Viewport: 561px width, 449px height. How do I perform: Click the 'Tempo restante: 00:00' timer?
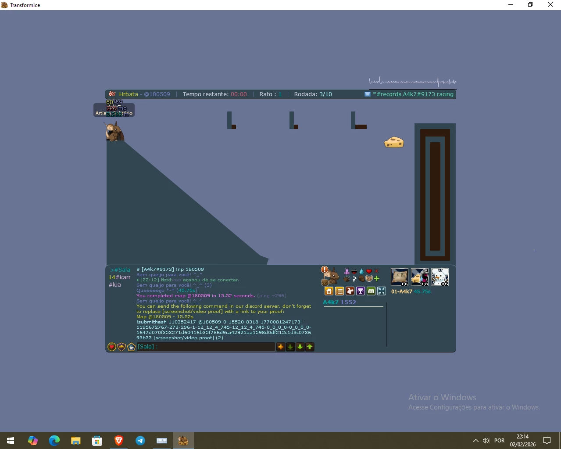coord(215,94)
